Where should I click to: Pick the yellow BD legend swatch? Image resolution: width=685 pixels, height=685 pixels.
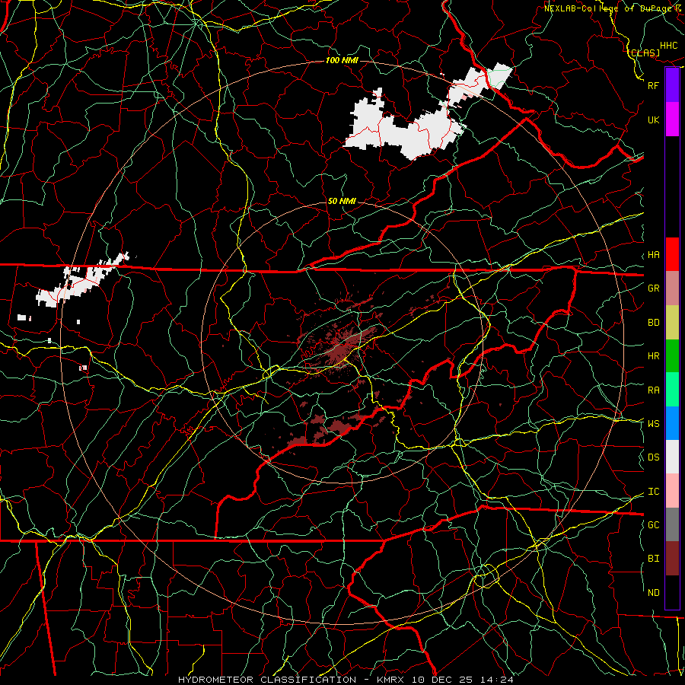[672, 322]
